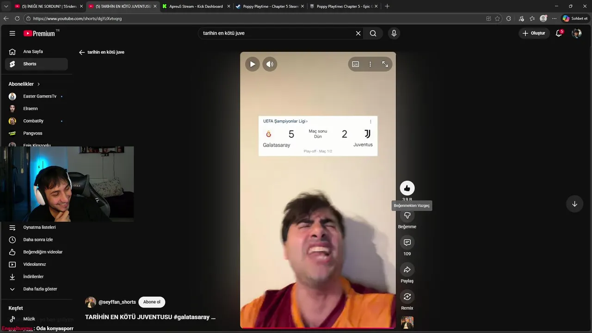Open Pangvoss channel from subscriptions
Screen dimensions: 592x333
37,133
